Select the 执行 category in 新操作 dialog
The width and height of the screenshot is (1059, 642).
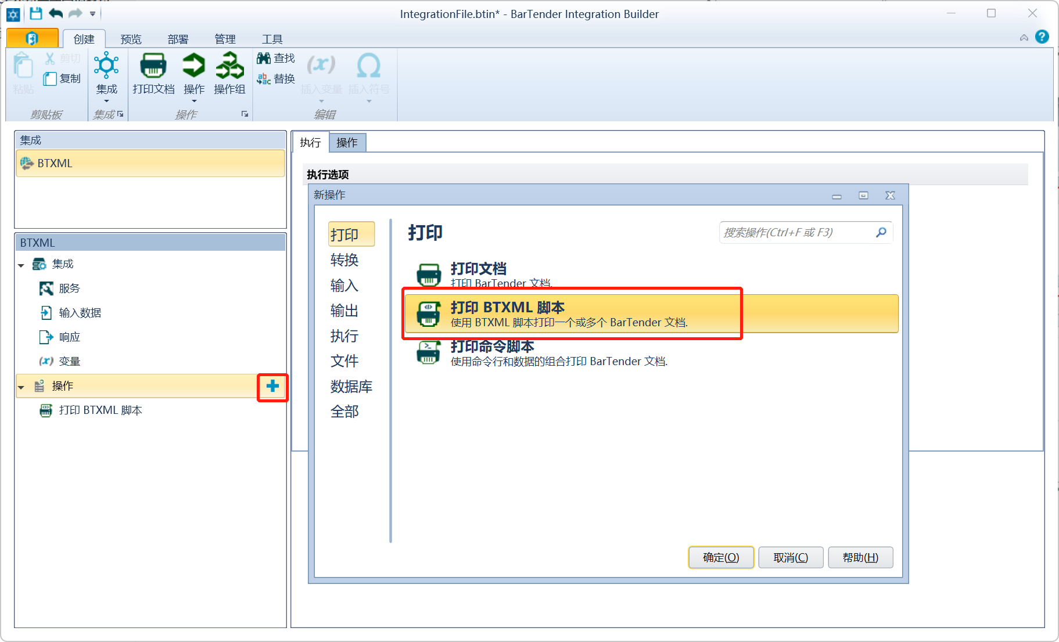(344, 336)
